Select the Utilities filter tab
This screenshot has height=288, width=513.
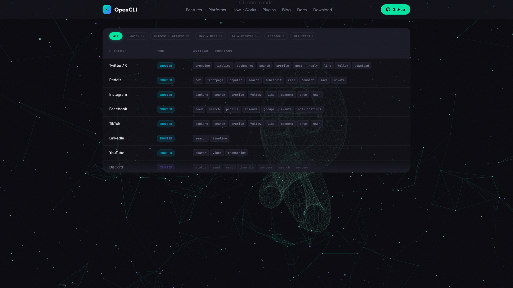tap(304, 36)
